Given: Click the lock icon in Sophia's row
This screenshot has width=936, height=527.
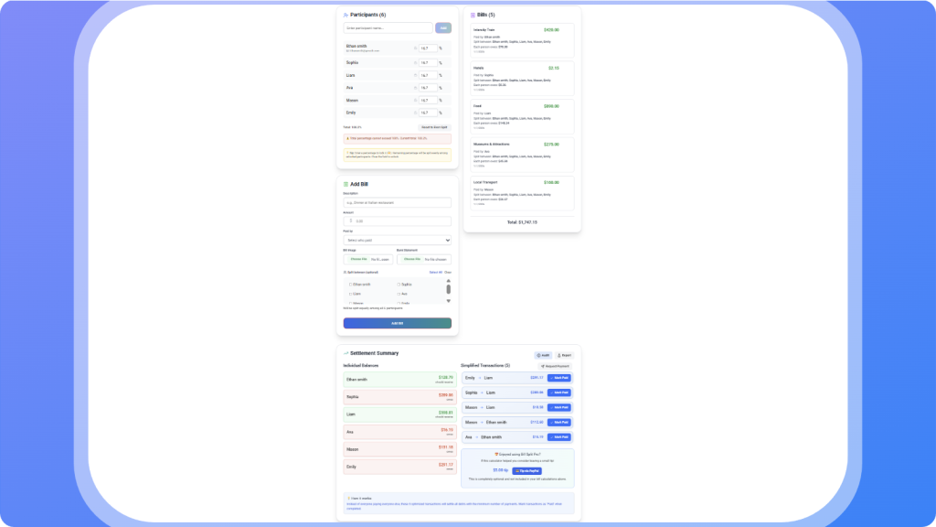Looking at the screenshot, I should coord(415,63).
